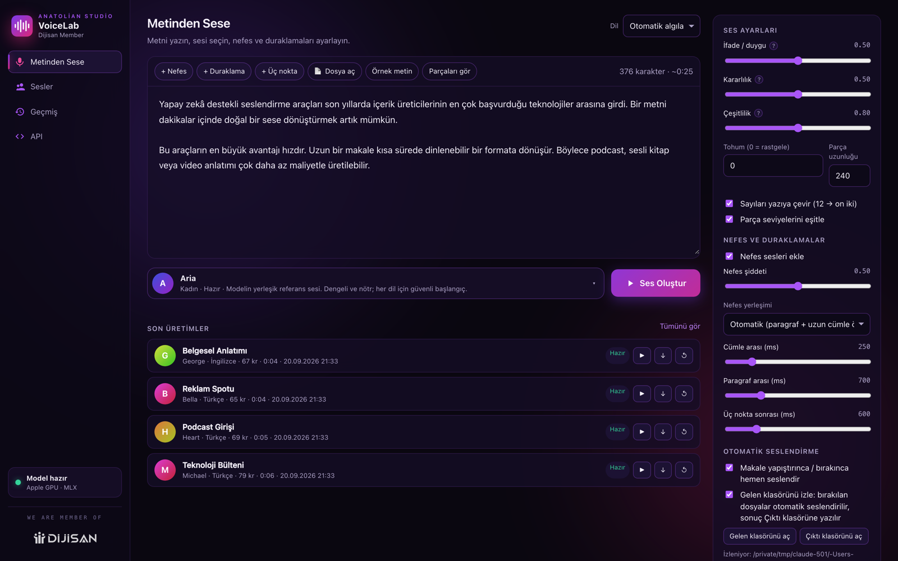898x561 pixels.
Task: Insert a breath with + Nefes
Action: click(x=174, y=71)
